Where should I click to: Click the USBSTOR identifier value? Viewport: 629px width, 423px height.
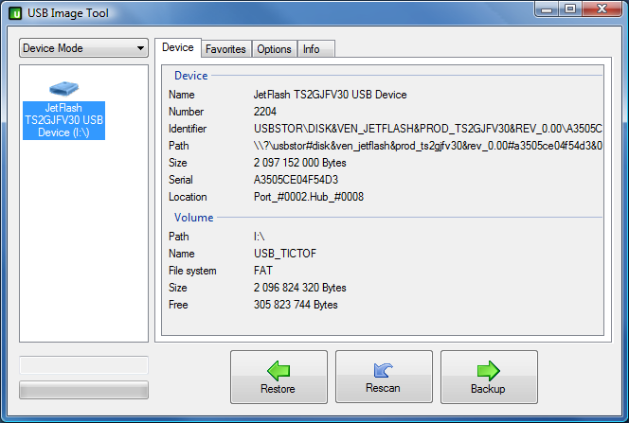tap(428, 129)
